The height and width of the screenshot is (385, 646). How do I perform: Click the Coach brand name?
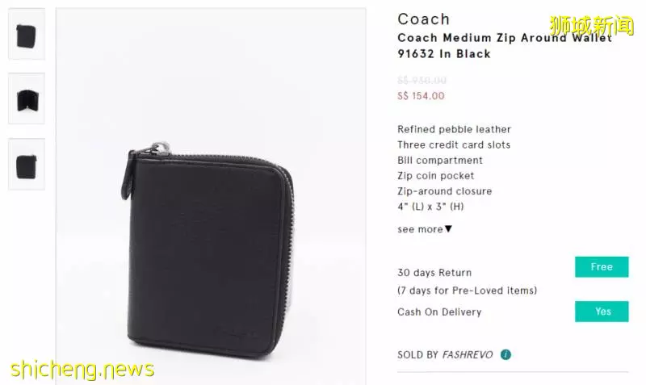tap(423, 19)
